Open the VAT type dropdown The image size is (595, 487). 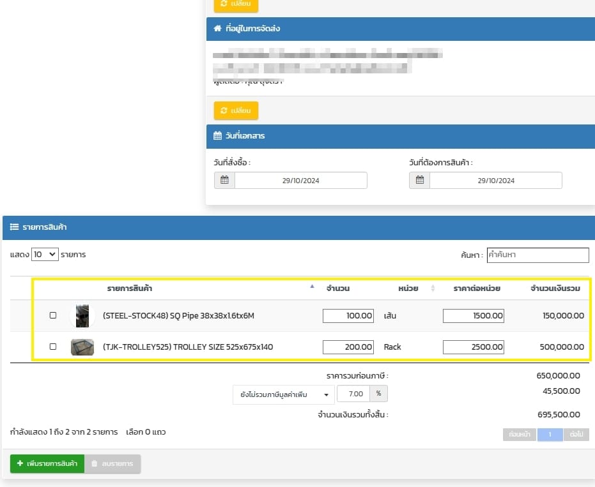point(284,394)
